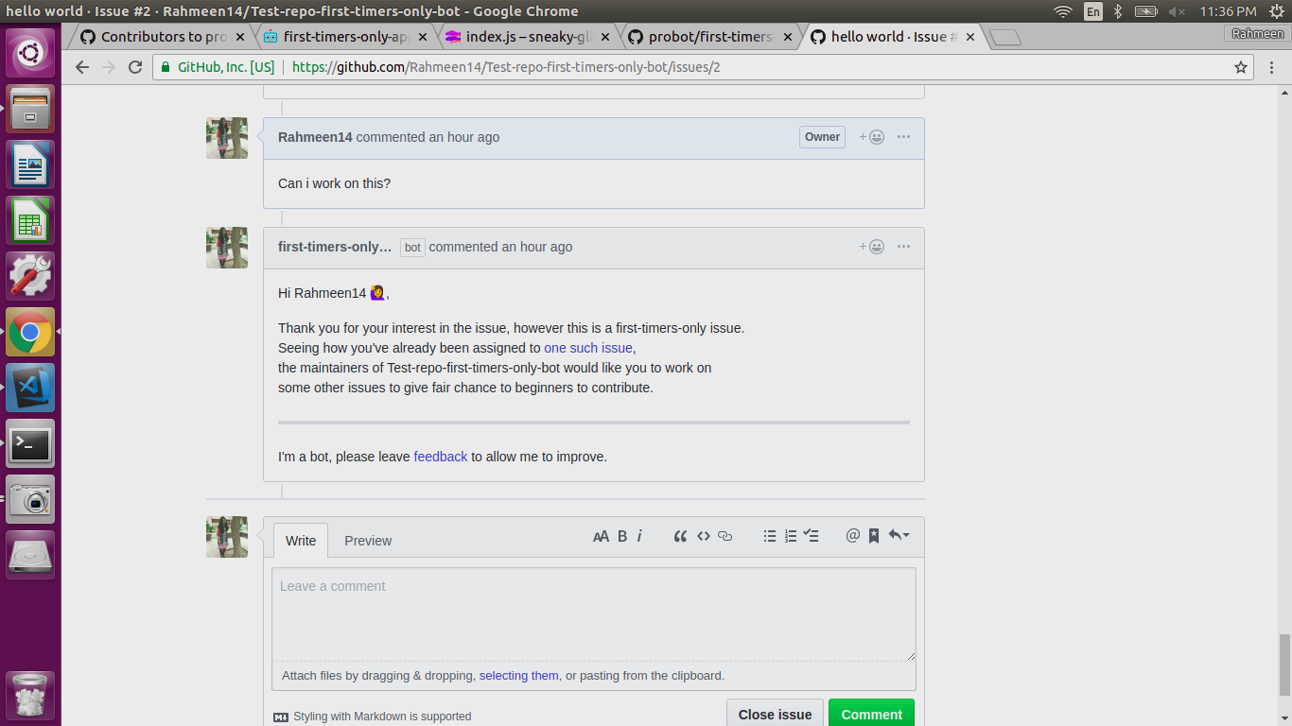The height and width of the screenshot is (726, 1292).
Task: Click the avatar beside the new comment box
Action: pyautogui.click(x=227, y=537)
